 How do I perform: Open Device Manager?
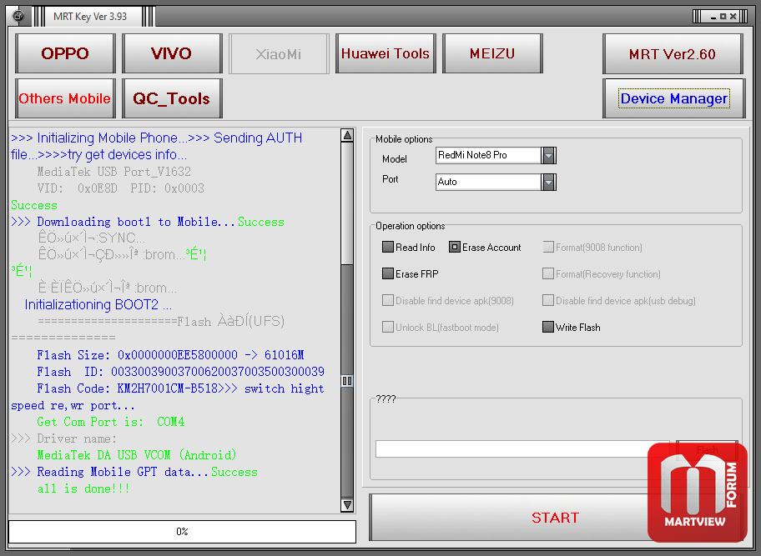pos(673,98)
